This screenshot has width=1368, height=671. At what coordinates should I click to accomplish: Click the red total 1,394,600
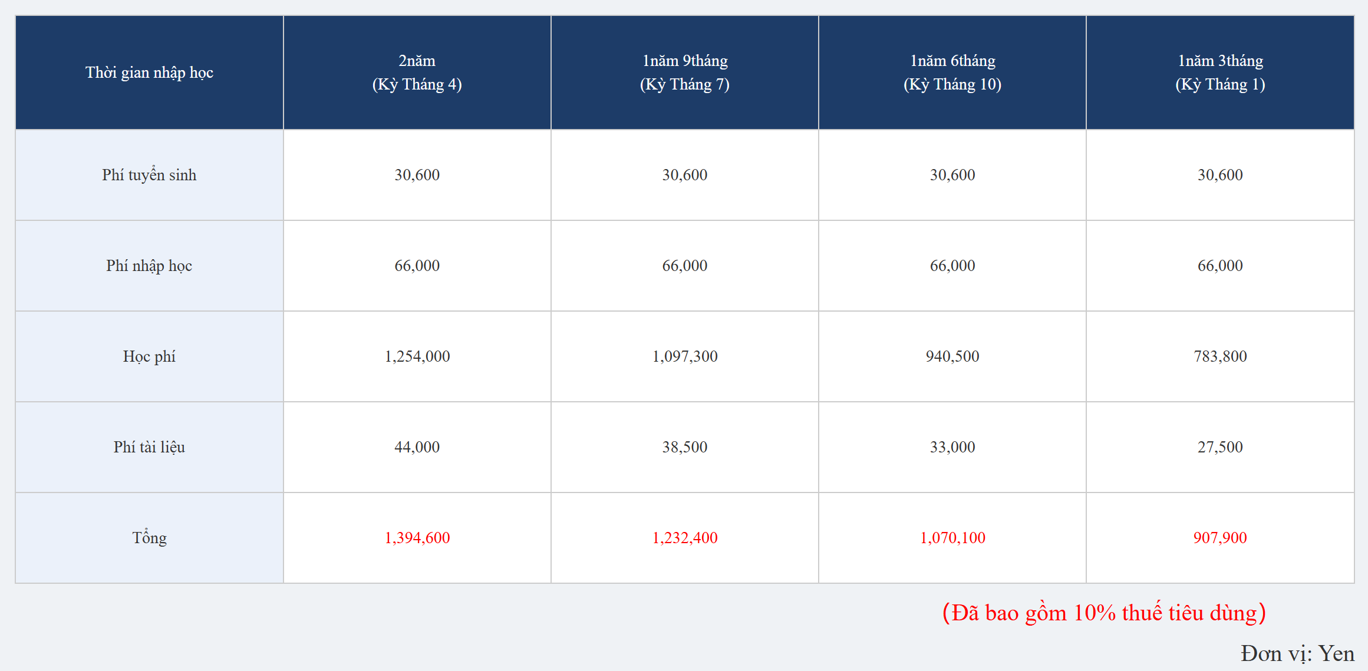[x=417, y=538]
